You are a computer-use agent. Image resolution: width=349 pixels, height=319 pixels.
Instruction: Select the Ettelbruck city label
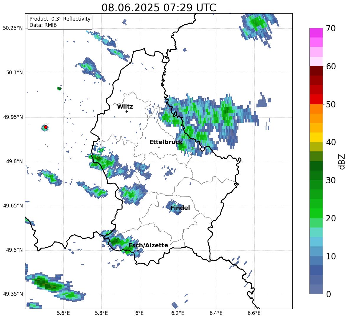coord(166,142)
